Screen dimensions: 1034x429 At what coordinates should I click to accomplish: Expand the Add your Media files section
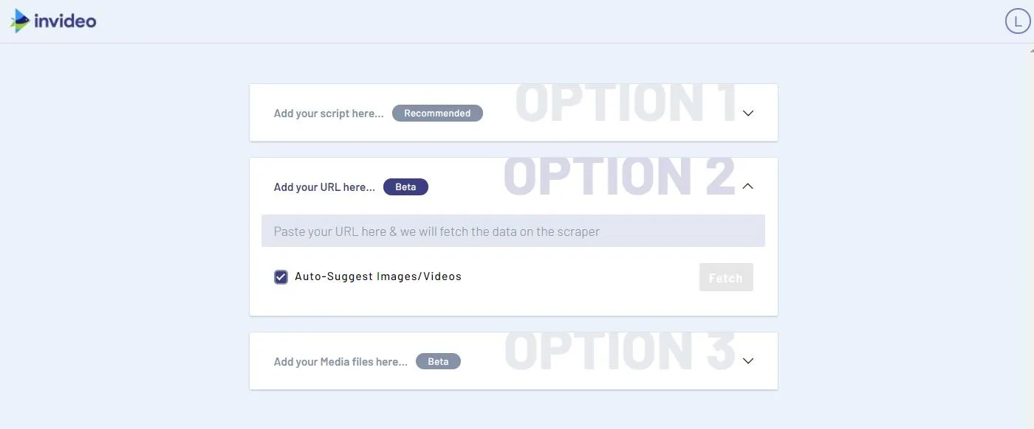click(x=747, y=360)
